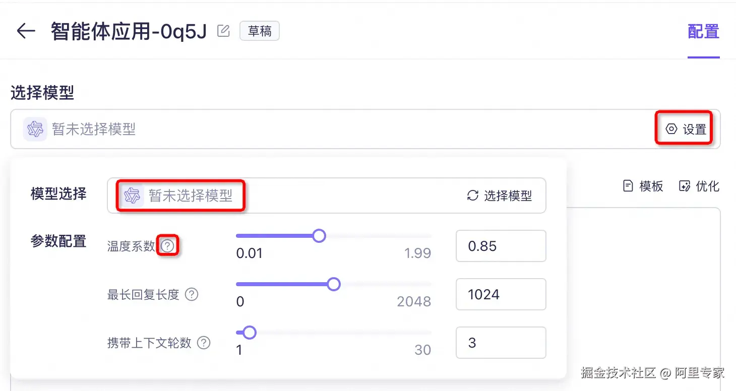This screenshot has width=736, height=391.
Task: Edit app name with the pencil icon
Action: point(223,31)
